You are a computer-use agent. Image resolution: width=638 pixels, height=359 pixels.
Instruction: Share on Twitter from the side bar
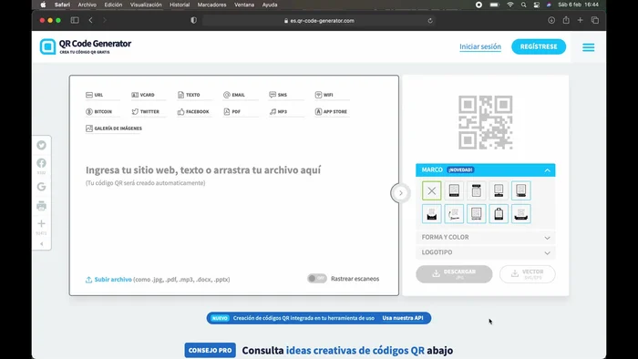pyautogui.click(x=41, y=145)
